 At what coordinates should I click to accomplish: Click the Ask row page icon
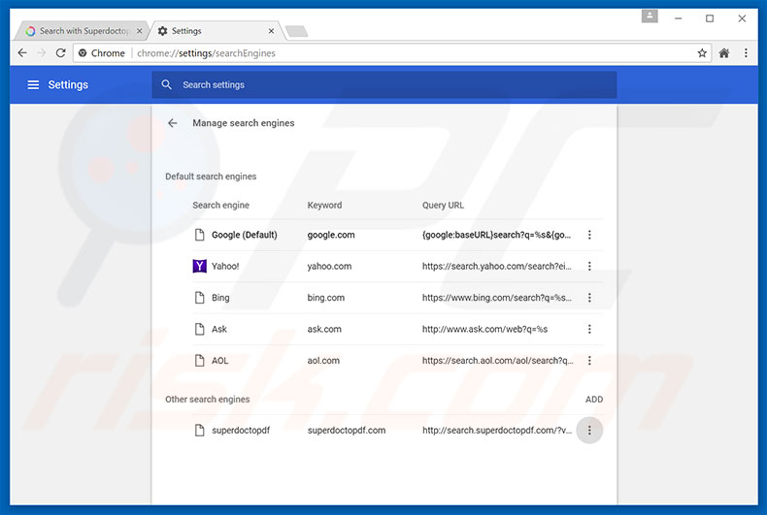click(200, 330)
